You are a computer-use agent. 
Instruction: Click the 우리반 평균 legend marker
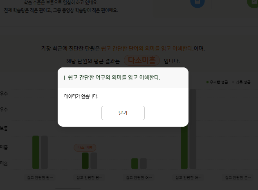(x=207, y=82)
